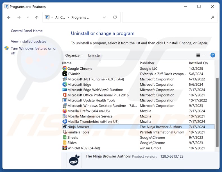
Task: Click the search magnifier icon
Action: coord(212,17)
